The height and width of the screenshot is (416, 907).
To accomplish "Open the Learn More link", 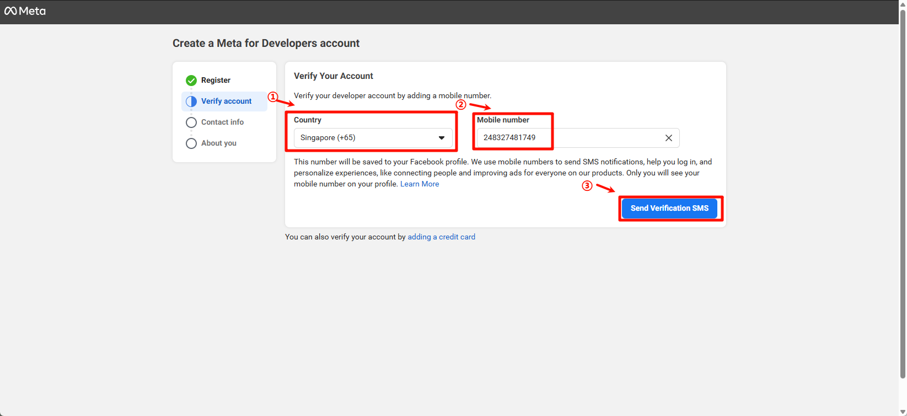I will (420, 184).
